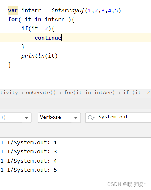Click the arrow on the Verbose combo box

tap(76, 118)
